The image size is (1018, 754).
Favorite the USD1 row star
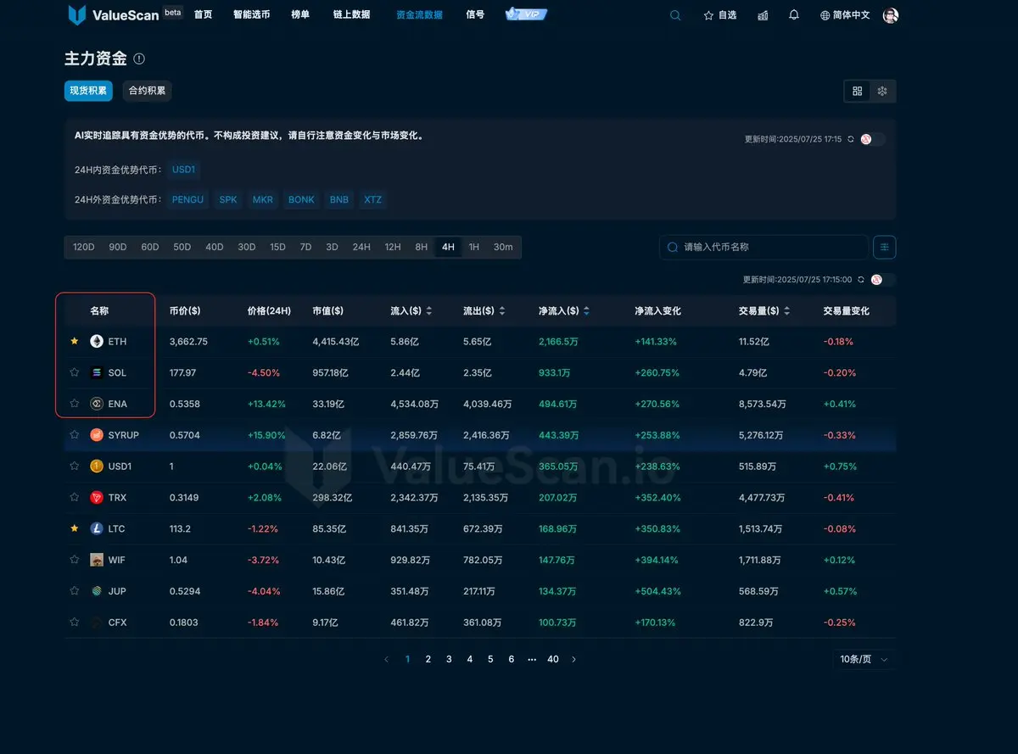(x=75, y=466)
